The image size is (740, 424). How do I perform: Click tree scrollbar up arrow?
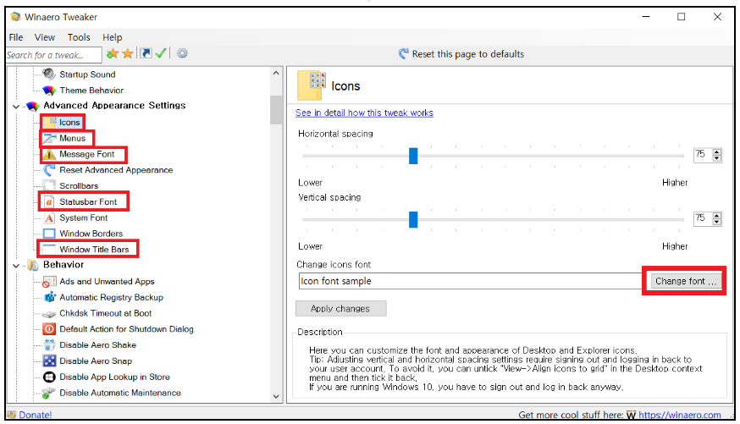(276, 73)
